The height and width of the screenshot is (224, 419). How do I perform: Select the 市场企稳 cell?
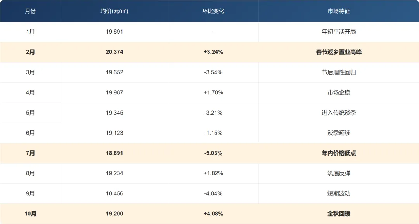point(338,92)
